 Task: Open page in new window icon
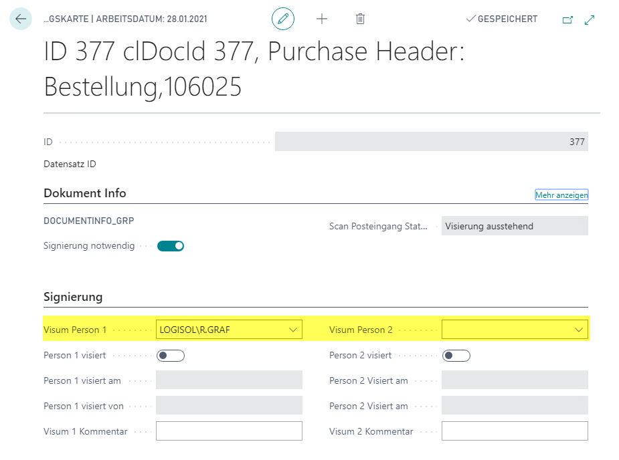tap(567, 20)
